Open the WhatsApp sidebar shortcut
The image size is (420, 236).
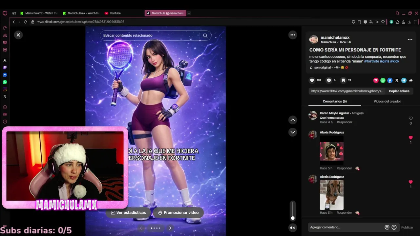tap(5, 82)
